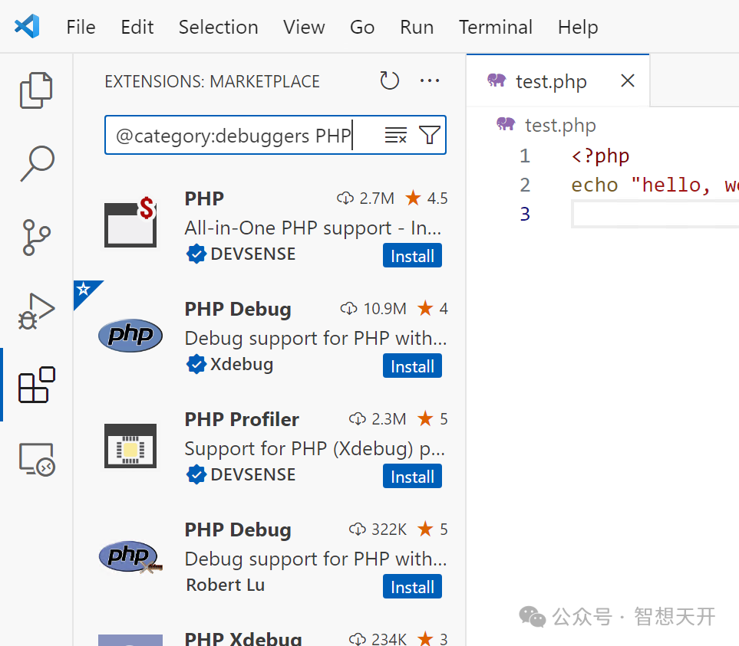Refresh the extensions marketplace list

(x=389, y=81)
